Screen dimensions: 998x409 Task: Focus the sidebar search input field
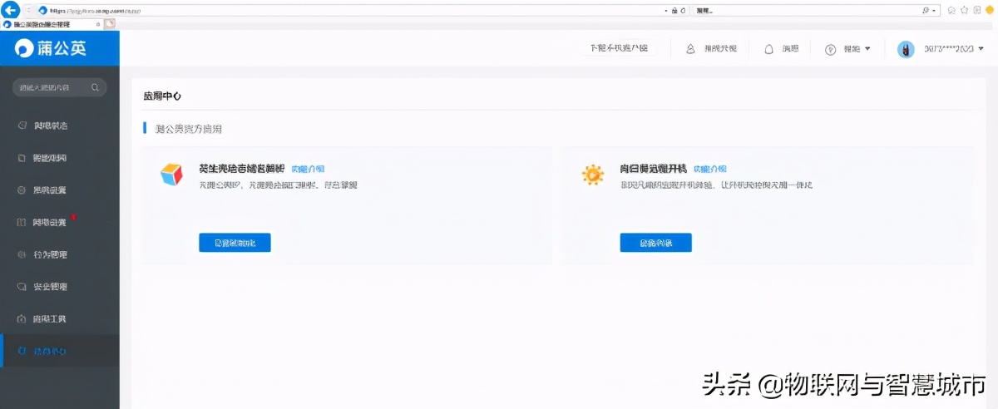pyautogui.click(x=60, y=87)
